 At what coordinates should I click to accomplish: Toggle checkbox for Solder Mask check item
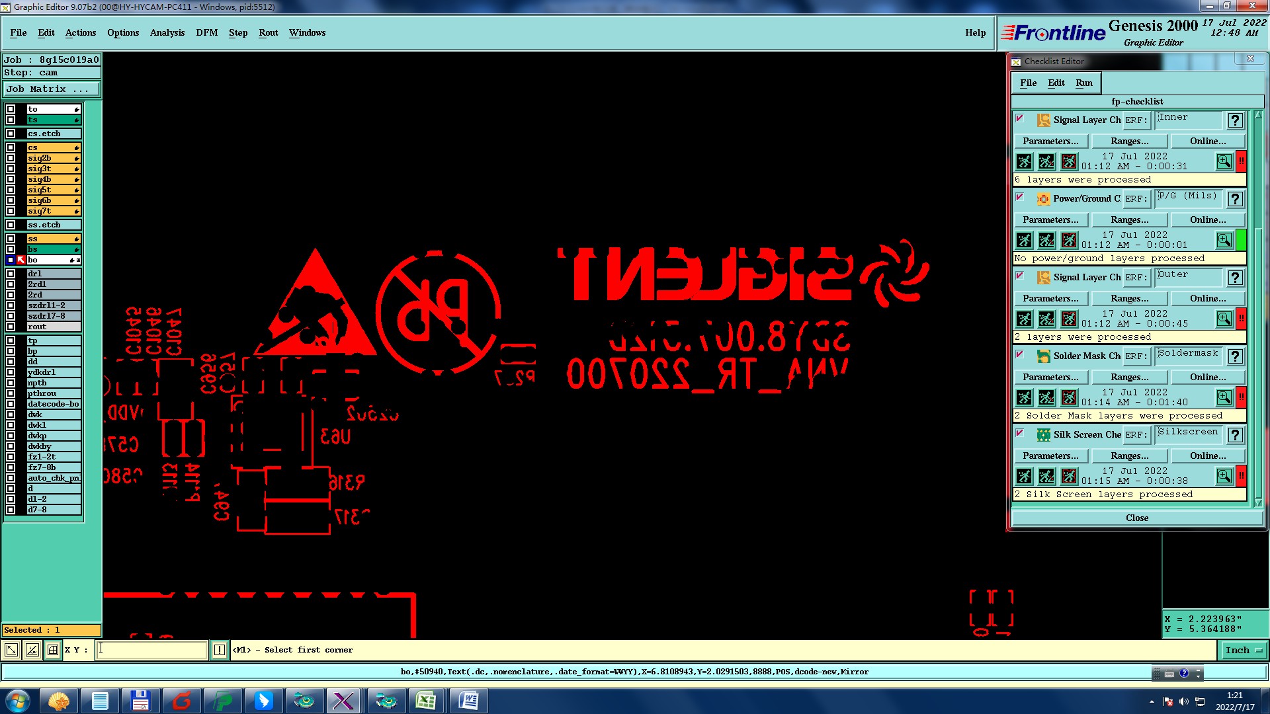click(x=1020, y=355)
